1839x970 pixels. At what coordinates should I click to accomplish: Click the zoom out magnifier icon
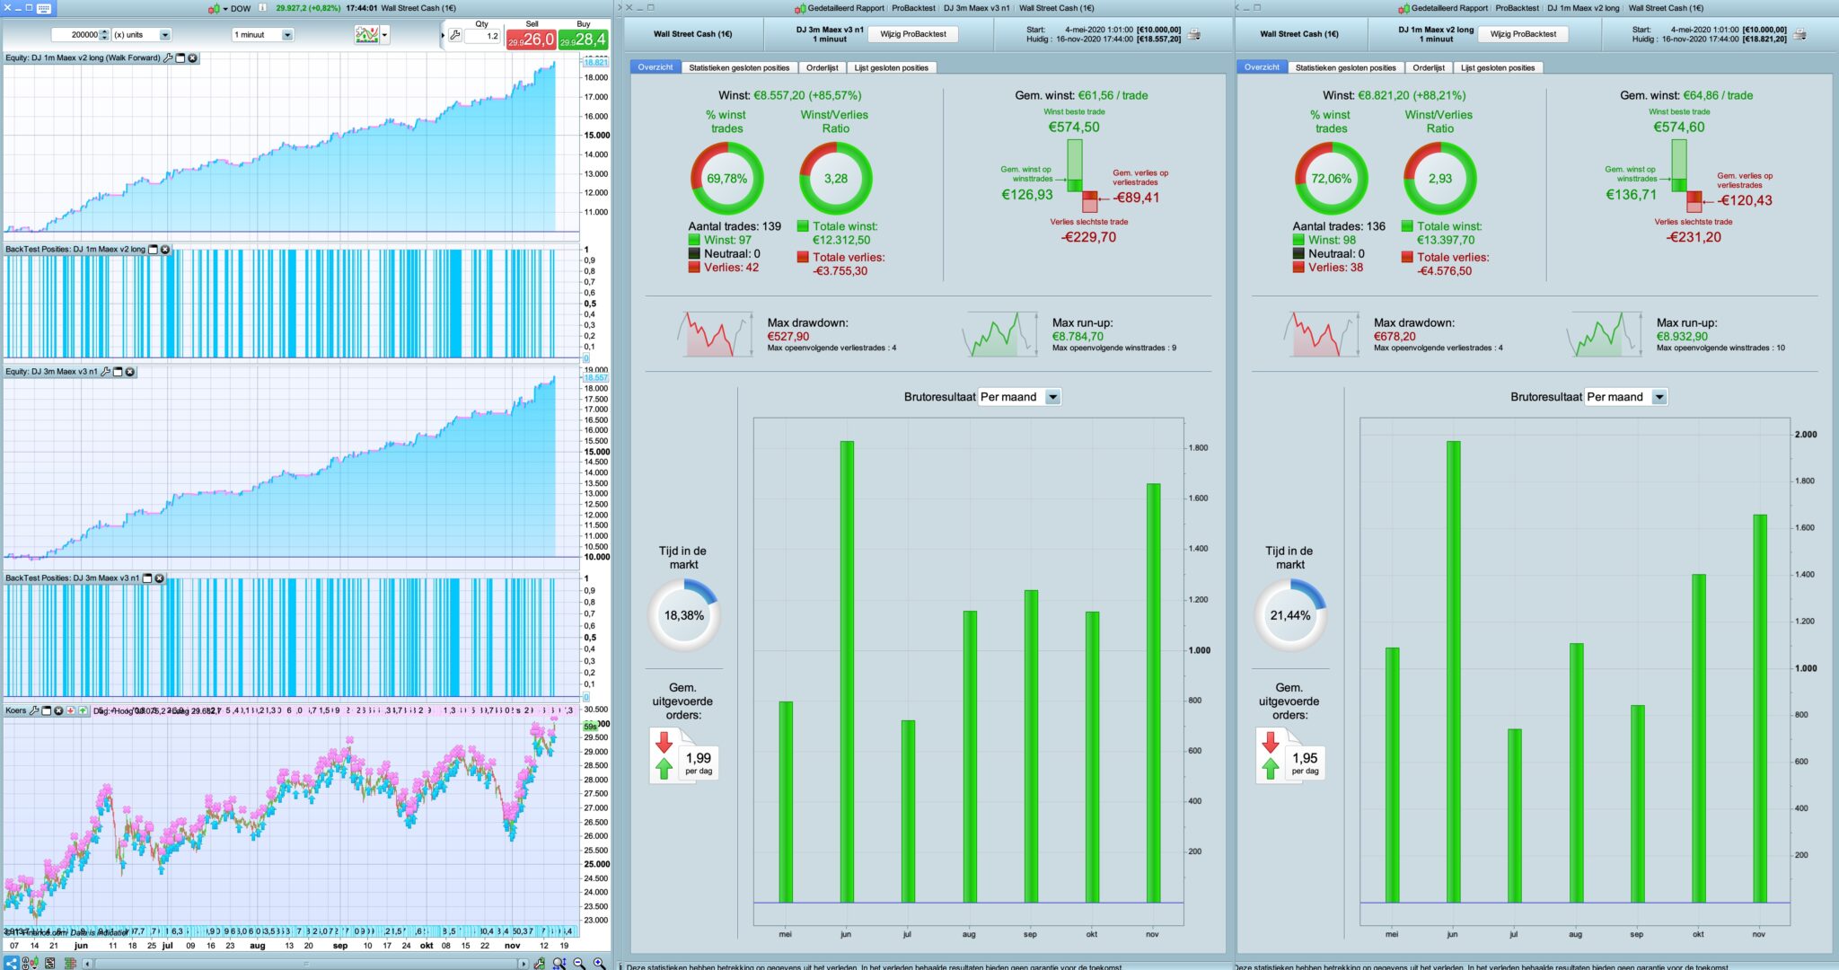(x=579, y=963)
